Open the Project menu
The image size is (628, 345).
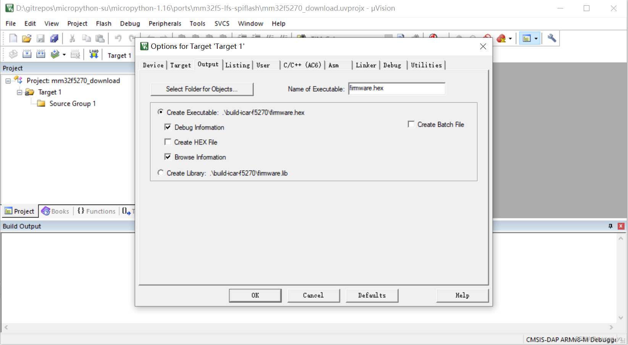click(x=77, y=24)
